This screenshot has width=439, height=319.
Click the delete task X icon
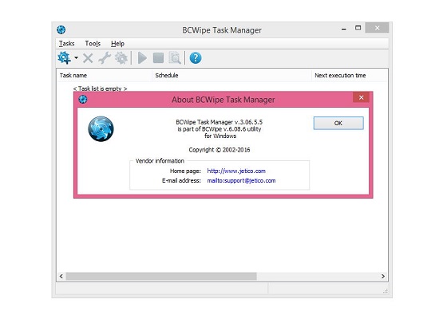pyautogui.click(x=88, y=58)
